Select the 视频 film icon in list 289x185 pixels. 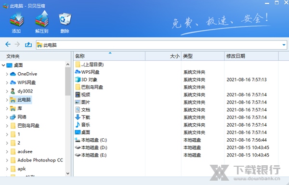tap(78, 95)
